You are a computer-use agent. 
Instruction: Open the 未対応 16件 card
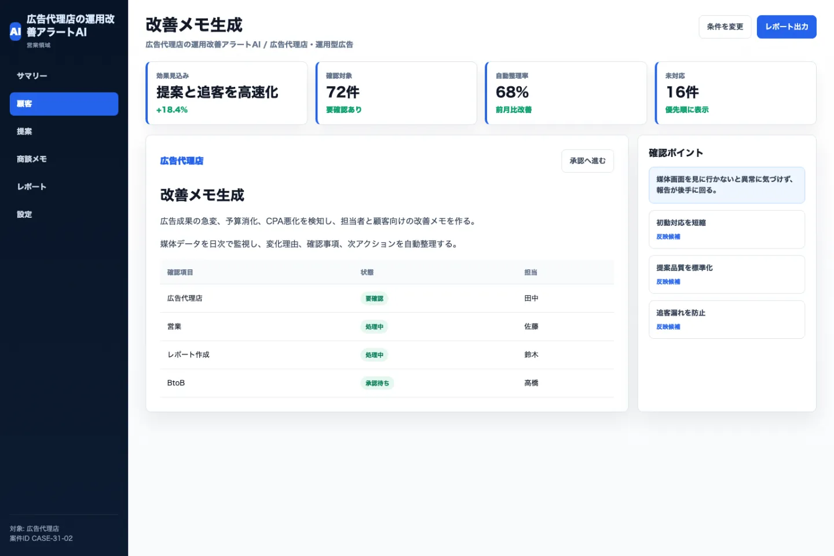(736, 93)
